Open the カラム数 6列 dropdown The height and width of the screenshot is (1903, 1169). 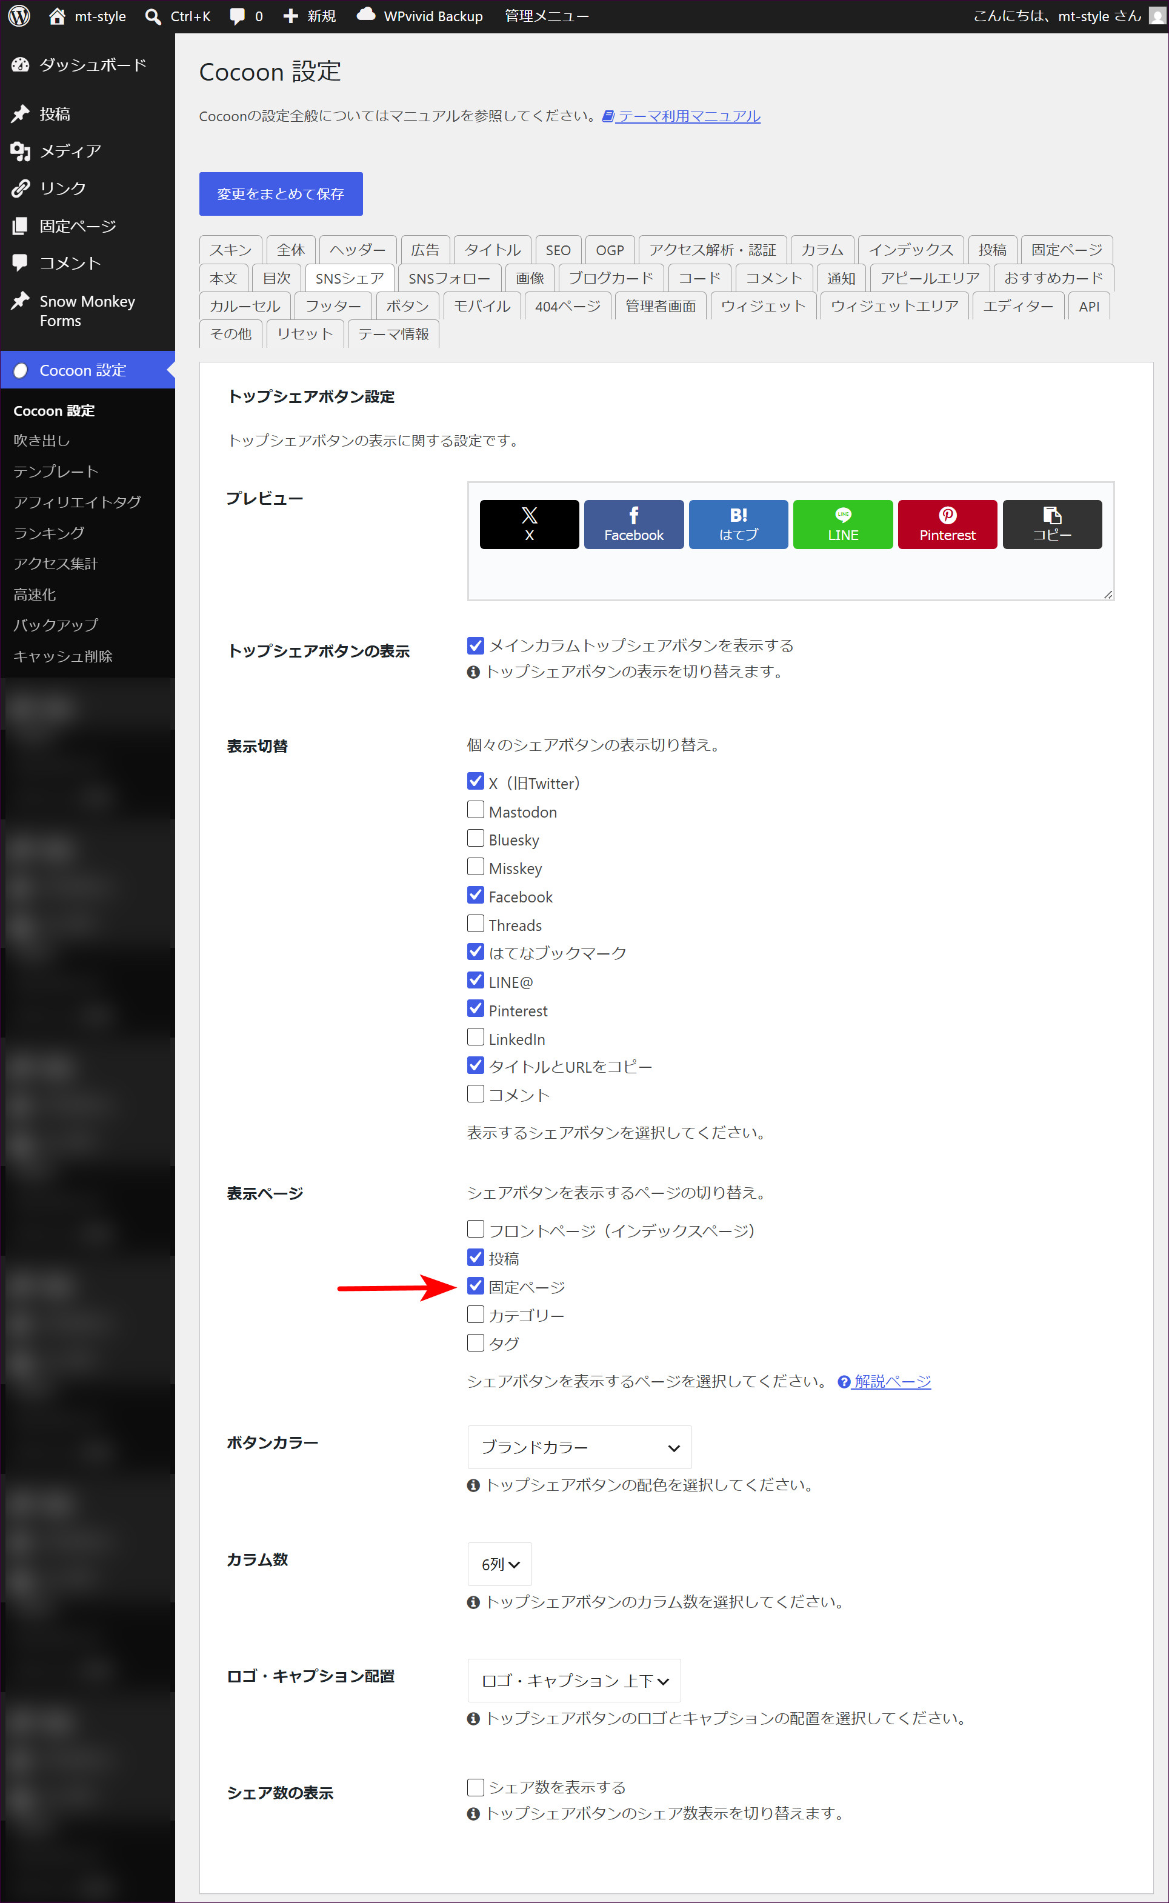pos(499,1564)
